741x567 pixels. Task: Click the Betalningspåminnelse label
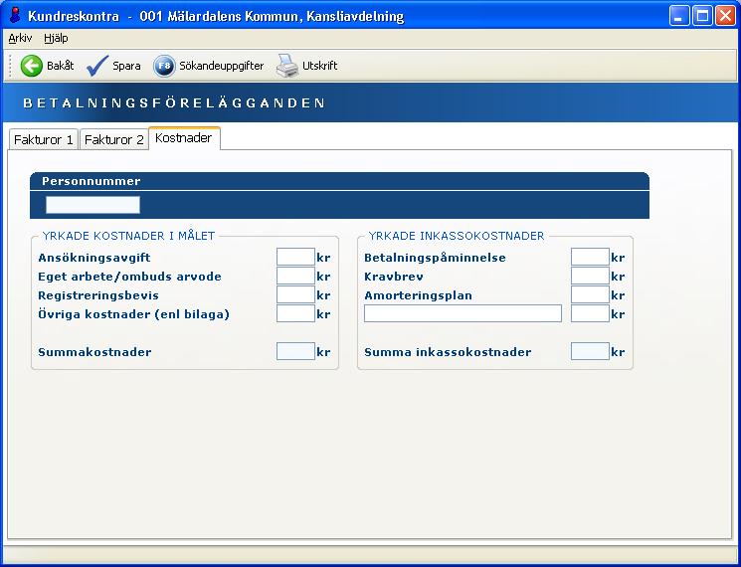[435, 258]
